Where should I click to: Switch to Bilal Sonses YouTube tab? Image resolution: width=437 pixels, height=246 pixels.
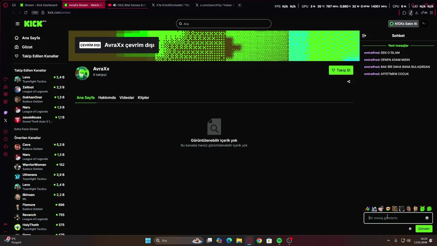[127, 5]
